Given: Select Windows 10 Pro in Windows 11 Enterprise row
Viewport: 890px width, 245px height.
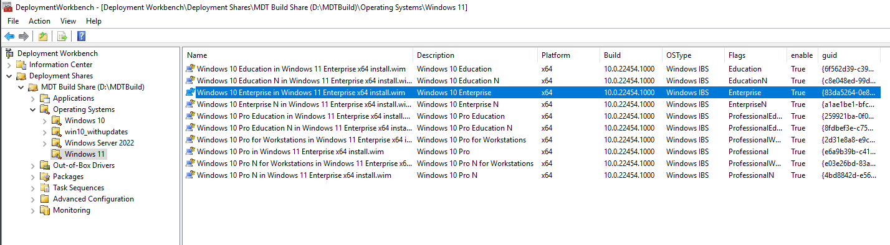Looking at the screenshot, I should (290, 152).
